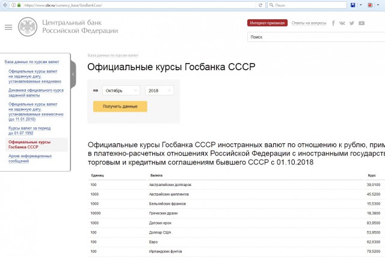The image size is (385, 258).
Task: Click the site info icon in address bar
Action: coord(13,5)
